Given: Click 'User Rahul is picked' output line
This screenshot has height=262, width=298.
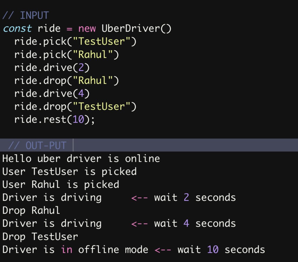Looking at the screenshot, I should point(61,185).
